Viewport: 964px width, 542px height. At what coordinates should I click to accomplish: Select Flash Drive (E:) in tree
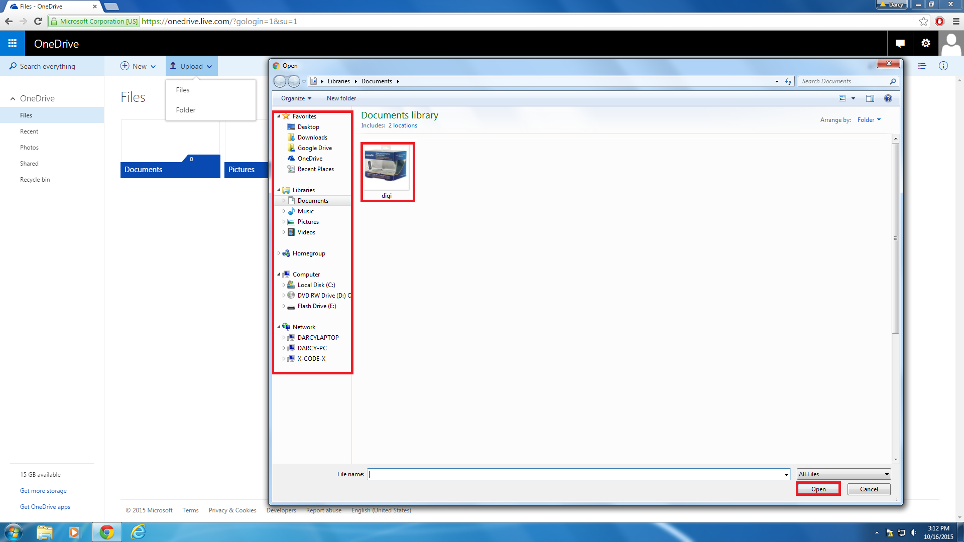click(317, 306)
